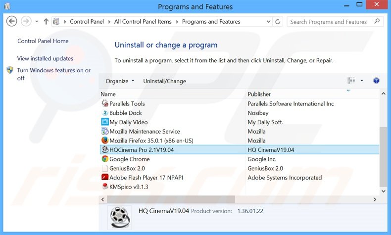
Task: Click HQ CinemaV19.04 publisher cell
Action: pyautogui.click(x=271, y=150)
